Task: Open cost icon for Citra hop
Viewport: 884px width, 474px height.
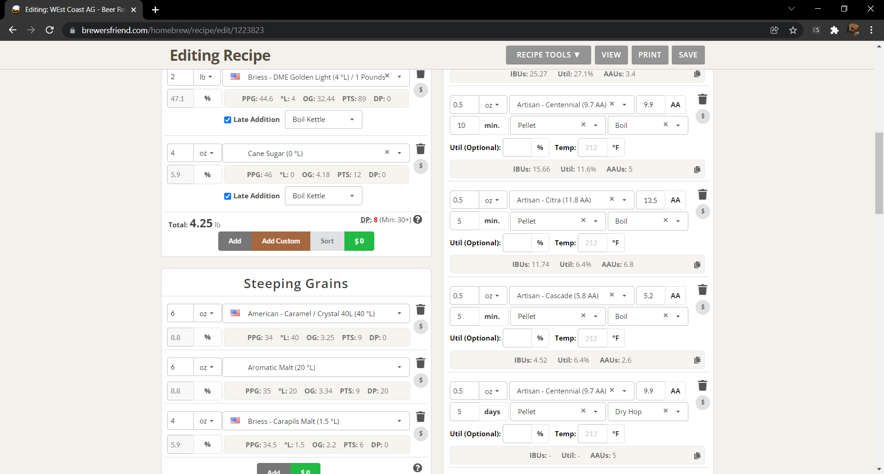Action: point(703,211)
